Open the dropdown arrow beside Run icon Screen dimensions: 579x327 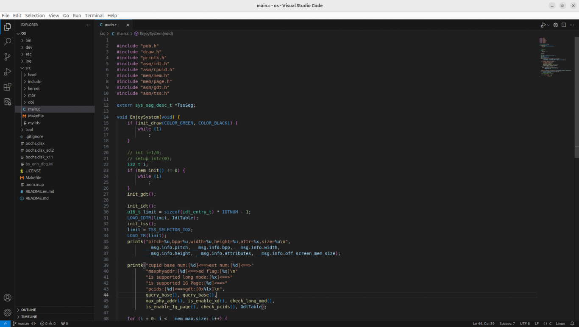[x=548, y=25]
